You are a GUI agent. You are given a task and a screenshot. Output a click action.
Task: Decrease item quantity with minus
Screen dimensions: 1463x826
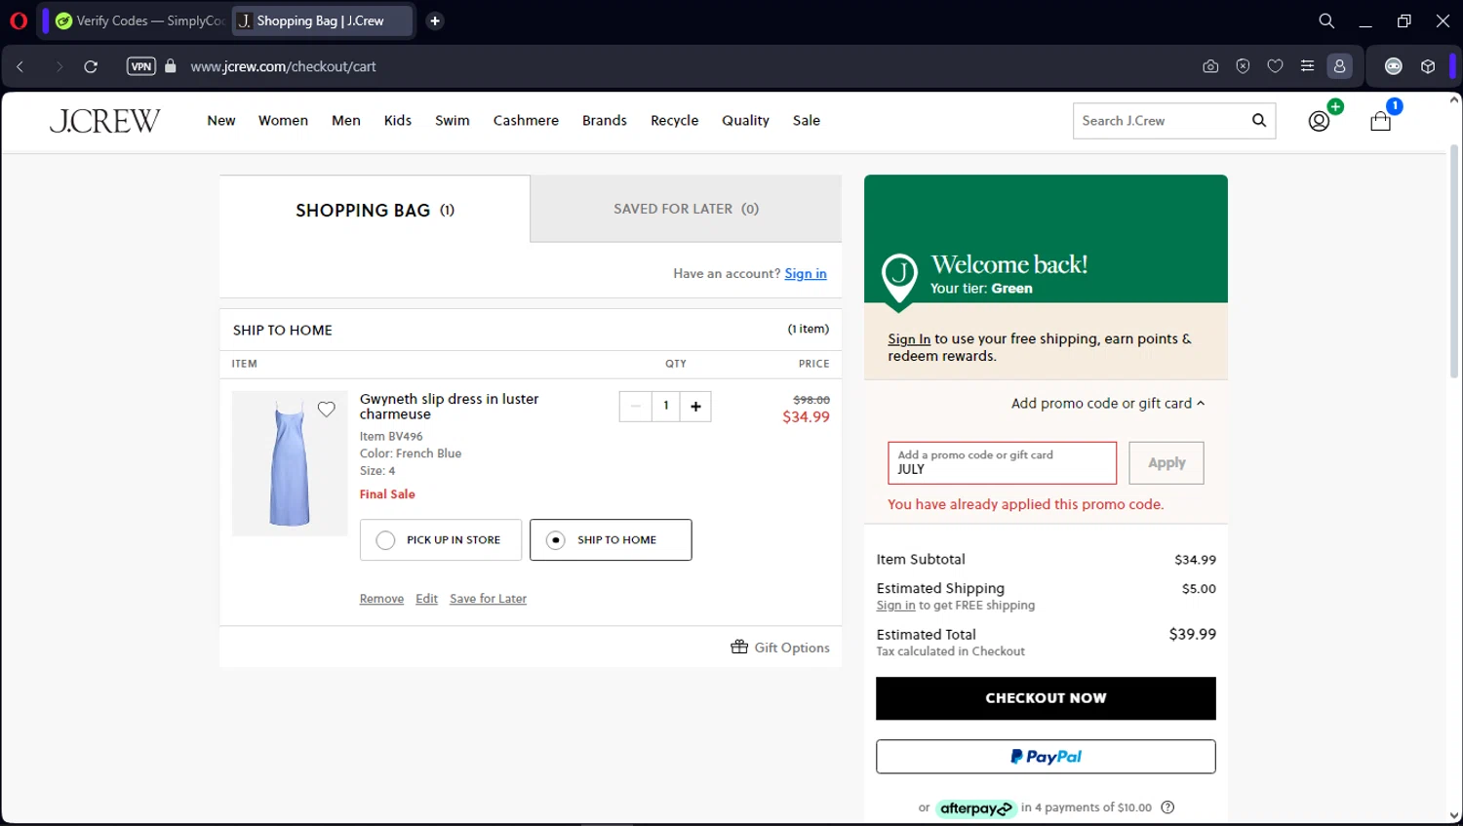tap(635, 406)
